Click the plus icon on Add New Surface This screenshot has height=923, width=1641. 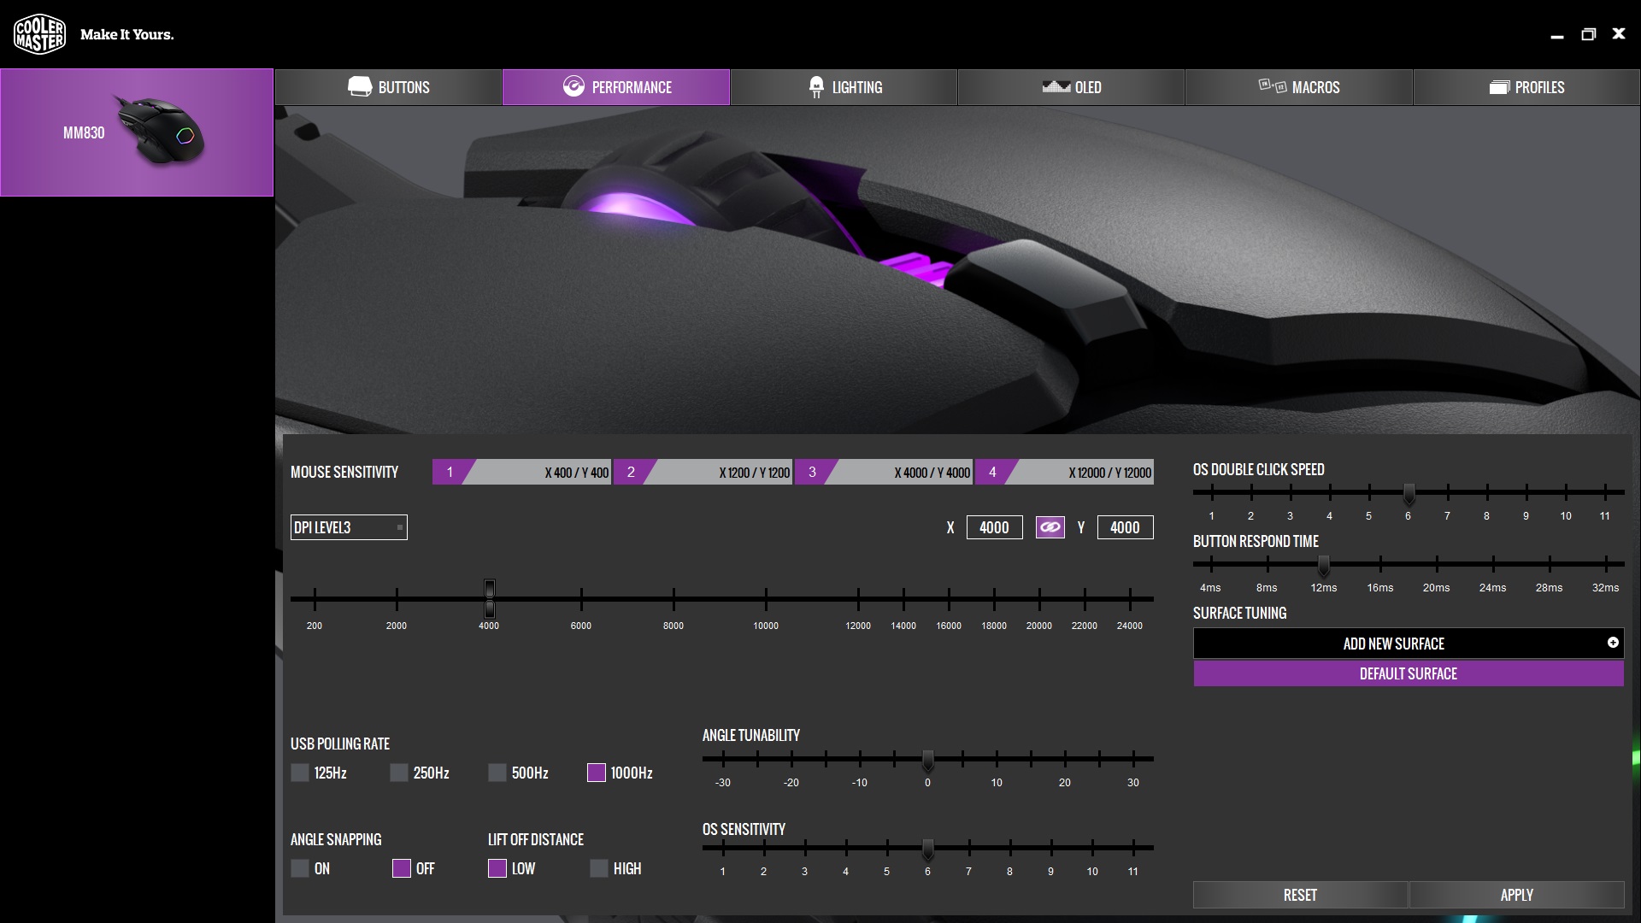(1613, 643)
